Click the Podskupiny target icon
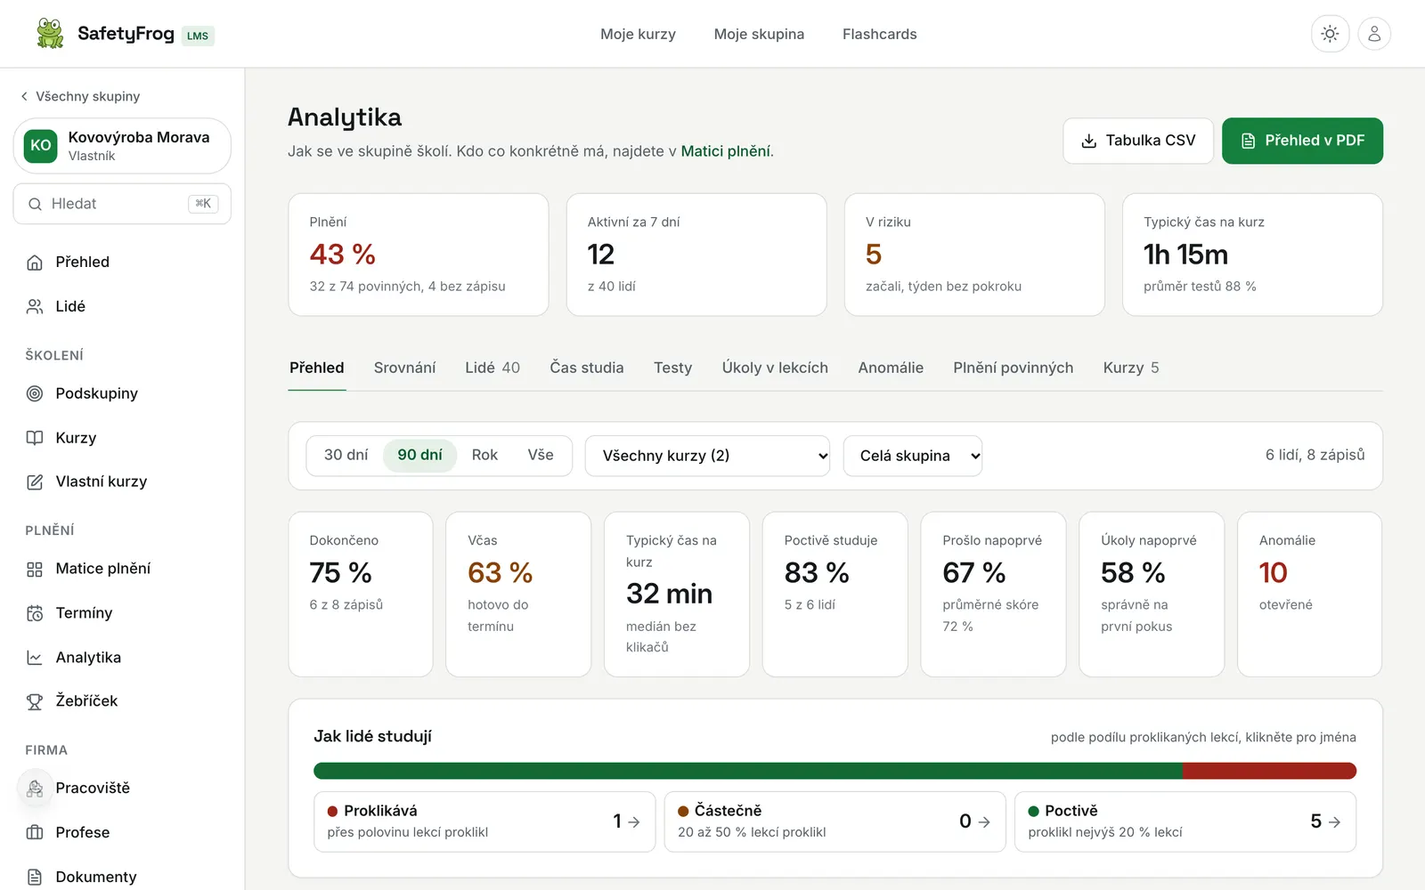1425x890 pixels. tap(35, 393)
